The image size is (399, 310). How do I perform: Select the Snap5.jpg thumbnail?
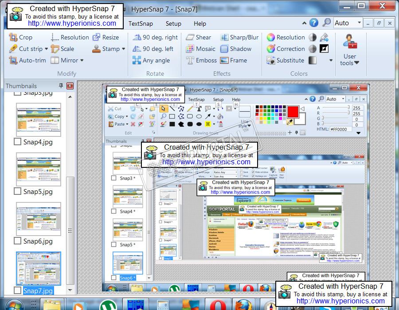pos(39,169)
